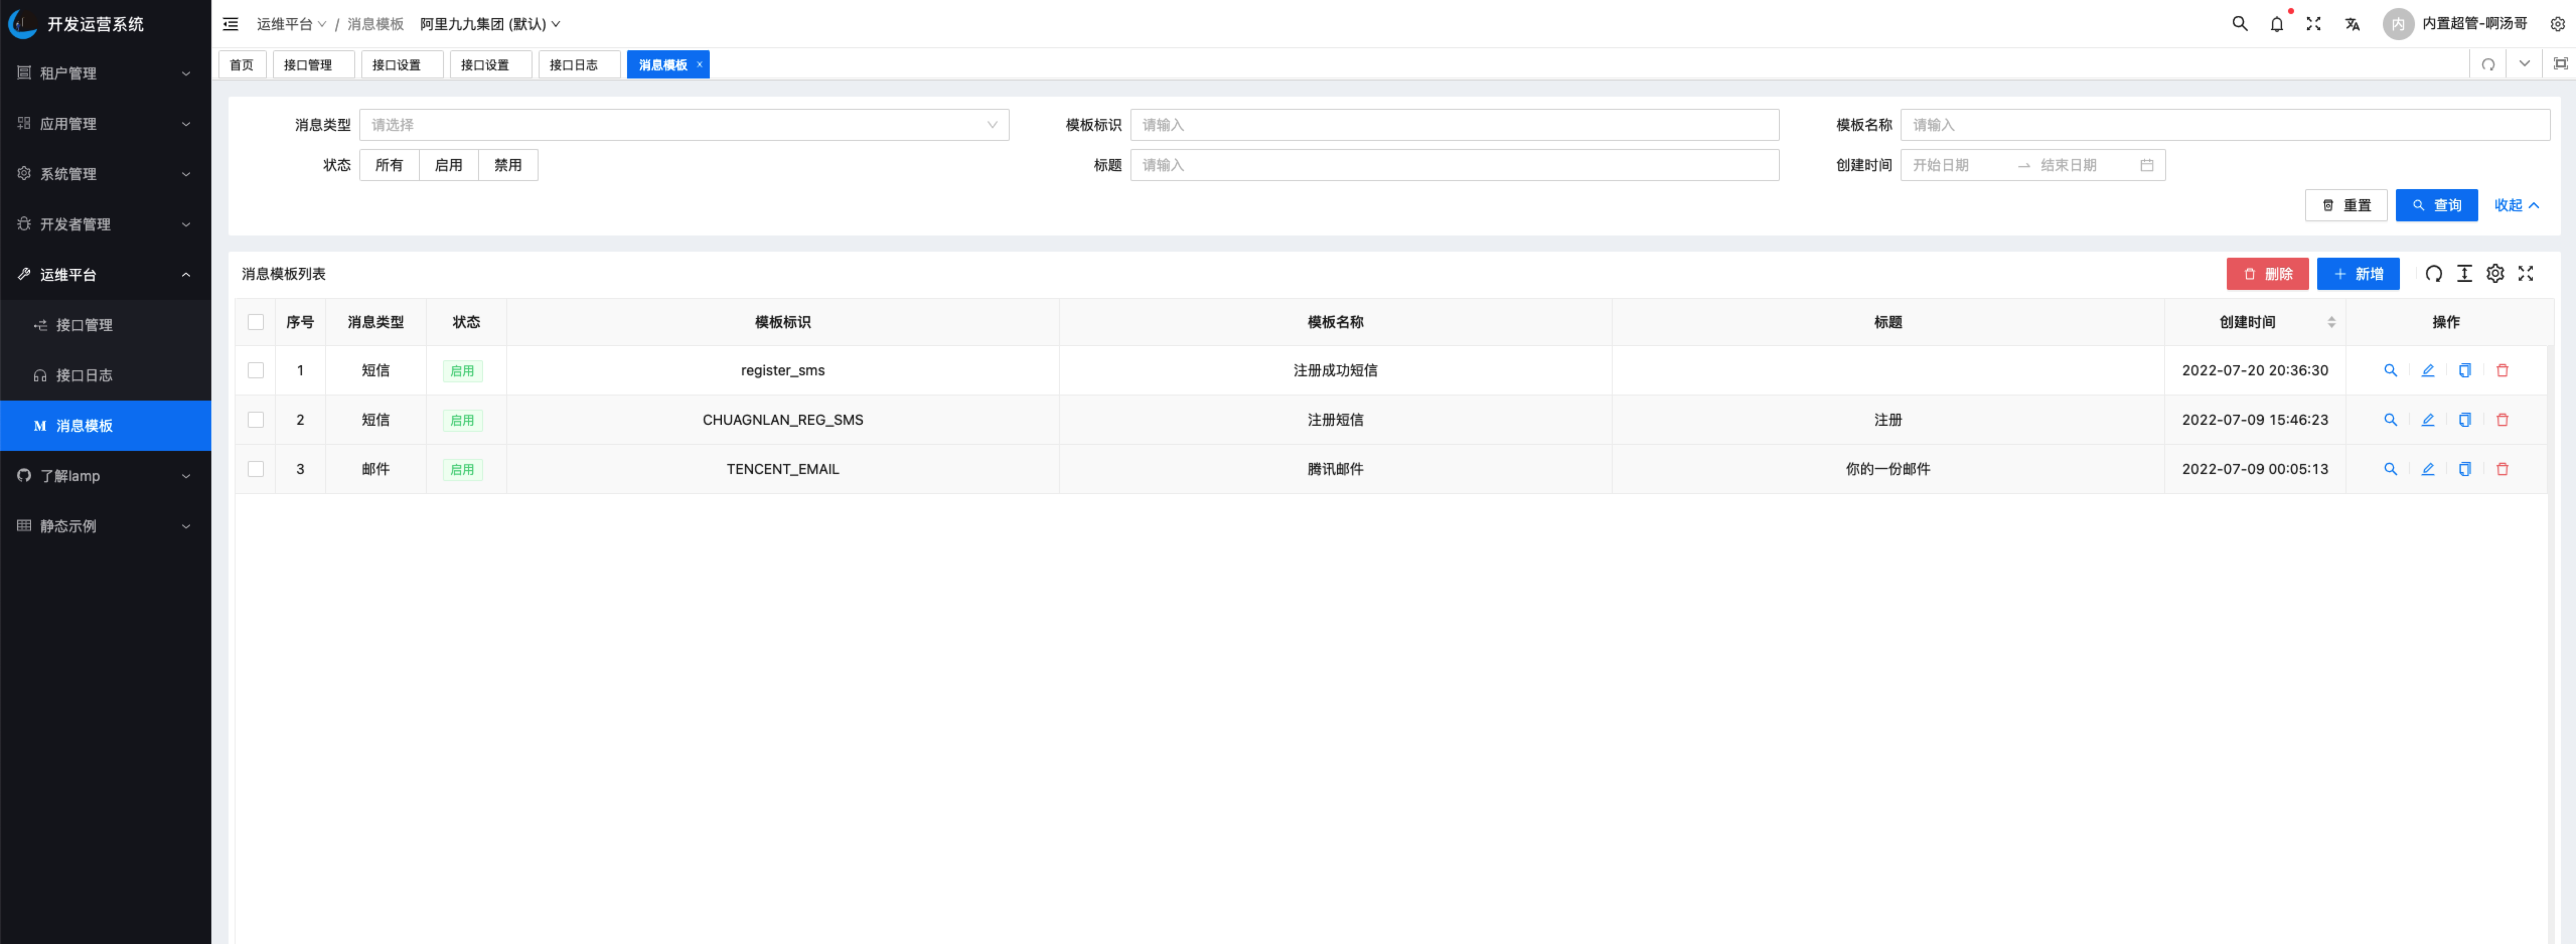Open the 消息类型 dropdown selector
This screenshot has height=944, width=2576.
click(x=683, y=125)
